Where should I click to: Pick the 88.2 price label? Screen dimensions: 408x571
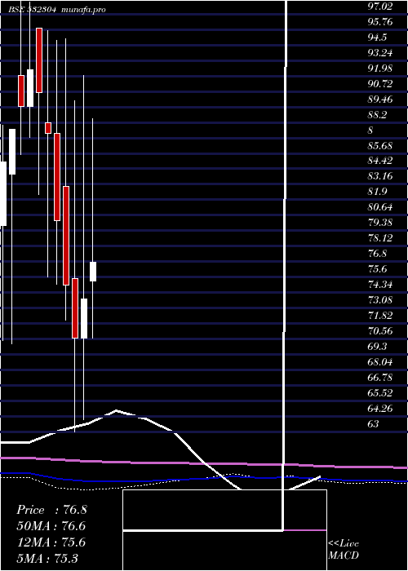tap(377, 115)
